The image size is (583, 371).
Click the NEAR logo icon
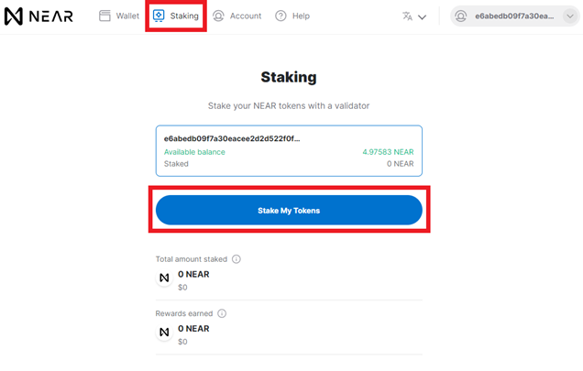coord(14,16)
